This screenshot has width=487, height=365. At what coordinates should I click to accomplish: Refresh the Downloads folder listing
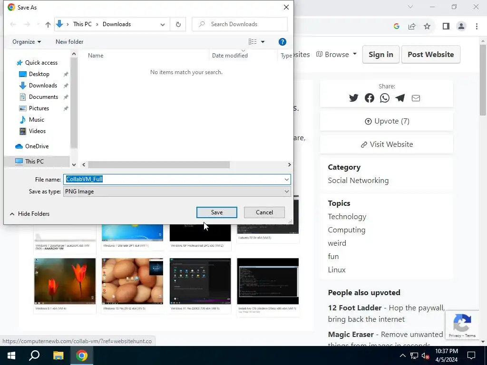[x=178, y=24]
